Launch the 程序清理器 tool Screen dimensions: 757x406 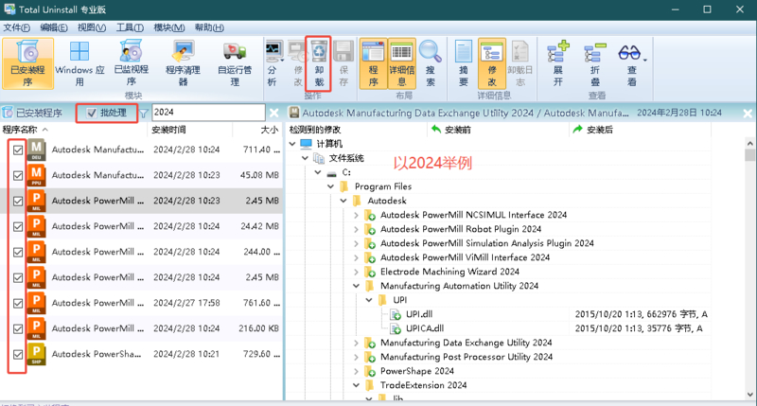[x=184, y=62]
